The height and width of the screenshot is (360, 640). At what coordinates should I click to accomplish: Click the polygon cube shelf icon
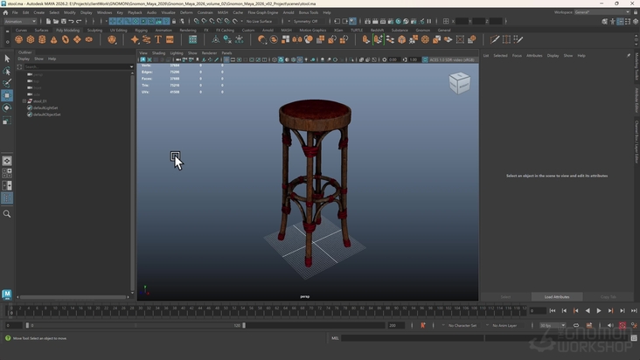click(31, 39)
